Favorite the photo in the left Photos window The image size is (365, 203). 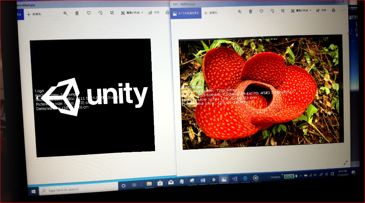pyautogui.click(x=89, y=13)
